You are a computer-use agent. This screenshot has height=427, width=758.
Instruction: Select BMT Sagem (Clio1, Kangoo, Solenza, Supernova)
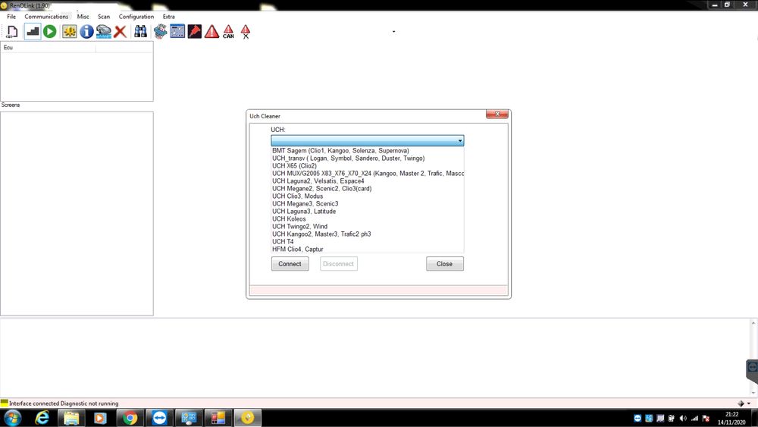[x=368, y=151]
